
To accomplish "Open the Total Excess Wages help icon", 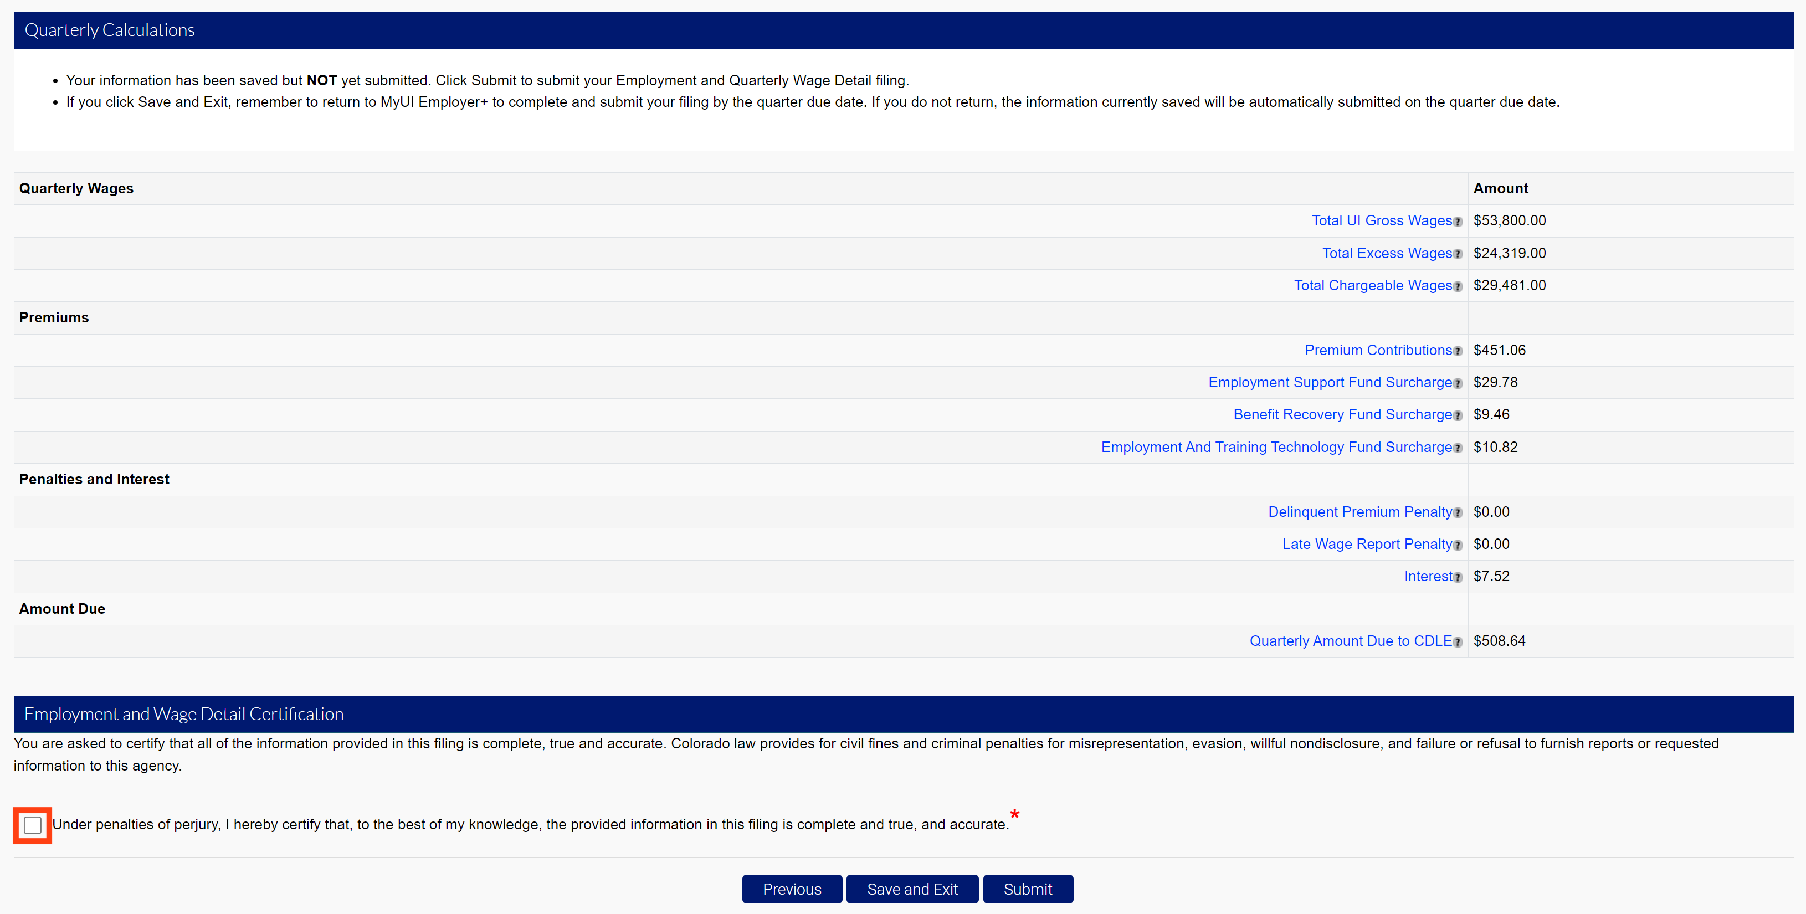I will (x=1458, y=254).
